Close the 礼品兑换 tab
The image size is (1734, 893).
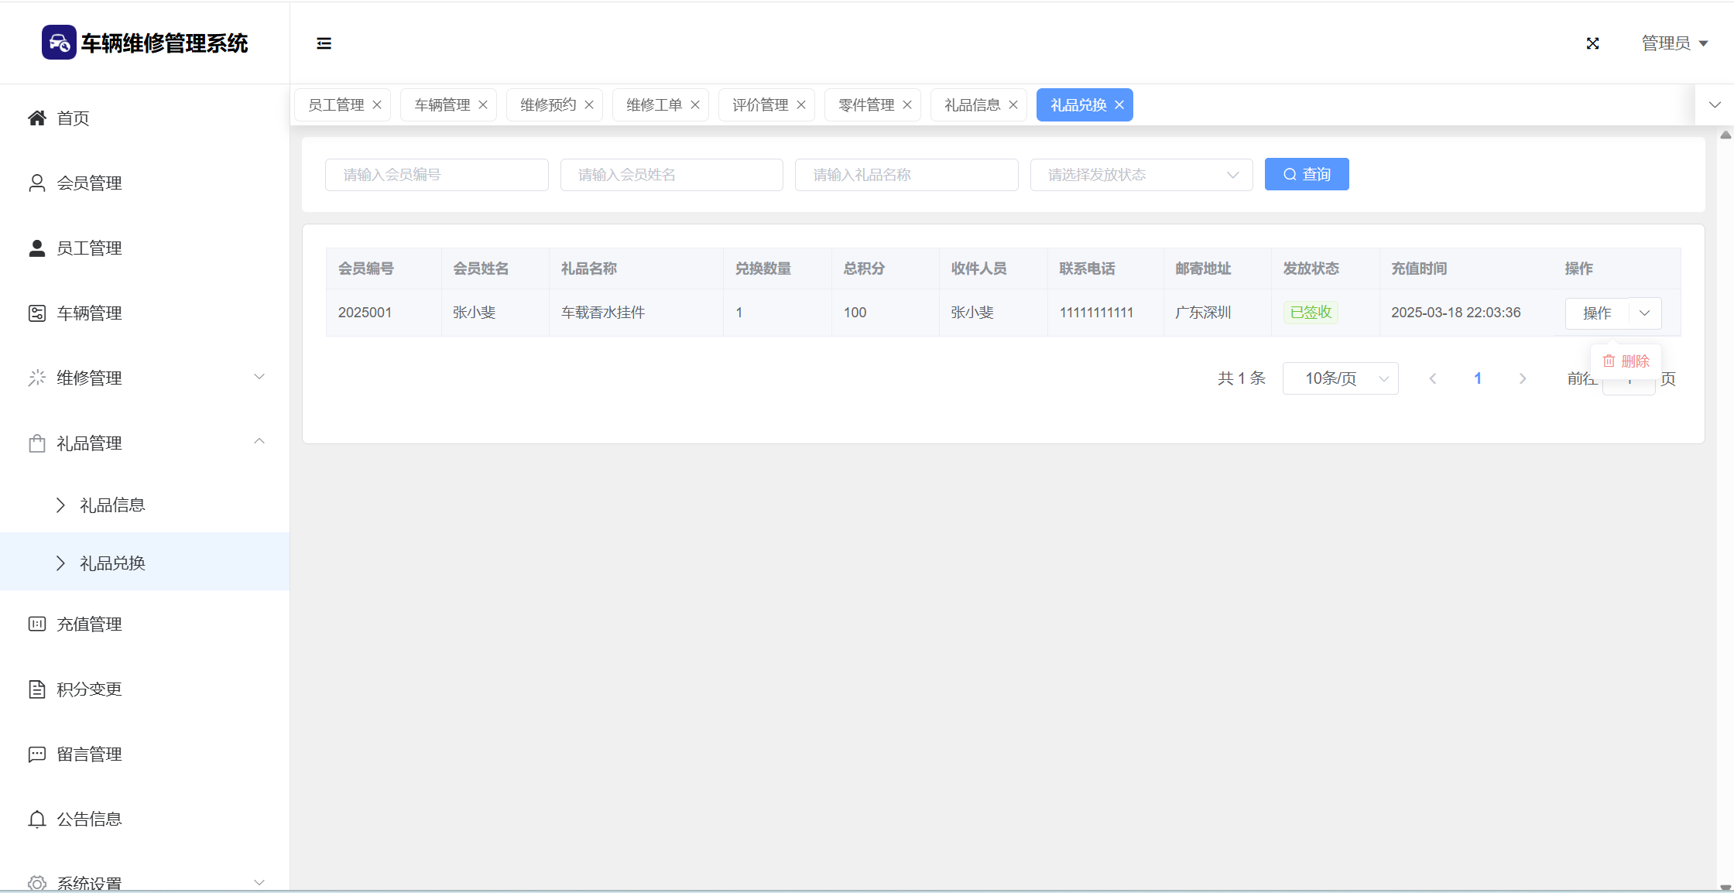click(1119, 105)
